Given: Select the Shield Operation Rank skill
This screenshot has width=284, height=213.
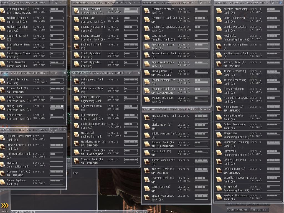Looking at the screenshot, I should click(x=106, y=55).
